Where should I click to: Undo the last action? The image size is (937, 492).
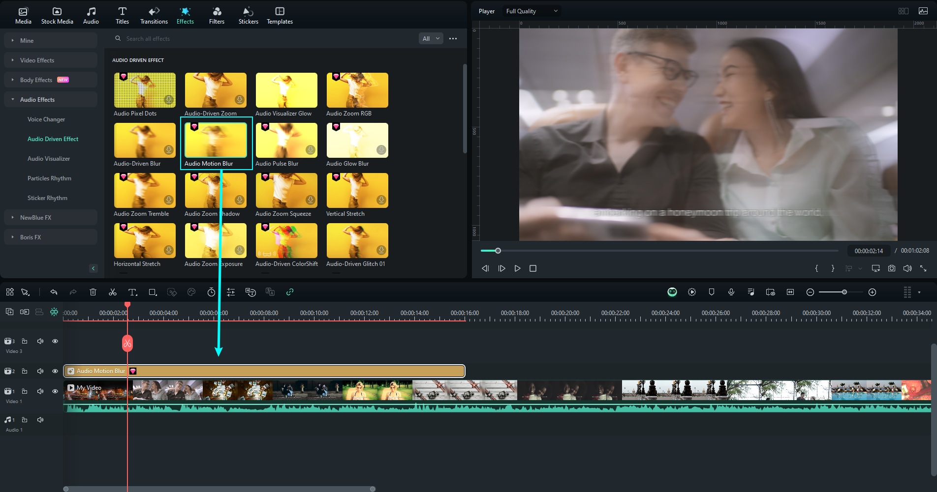click(x=54, y=292)
